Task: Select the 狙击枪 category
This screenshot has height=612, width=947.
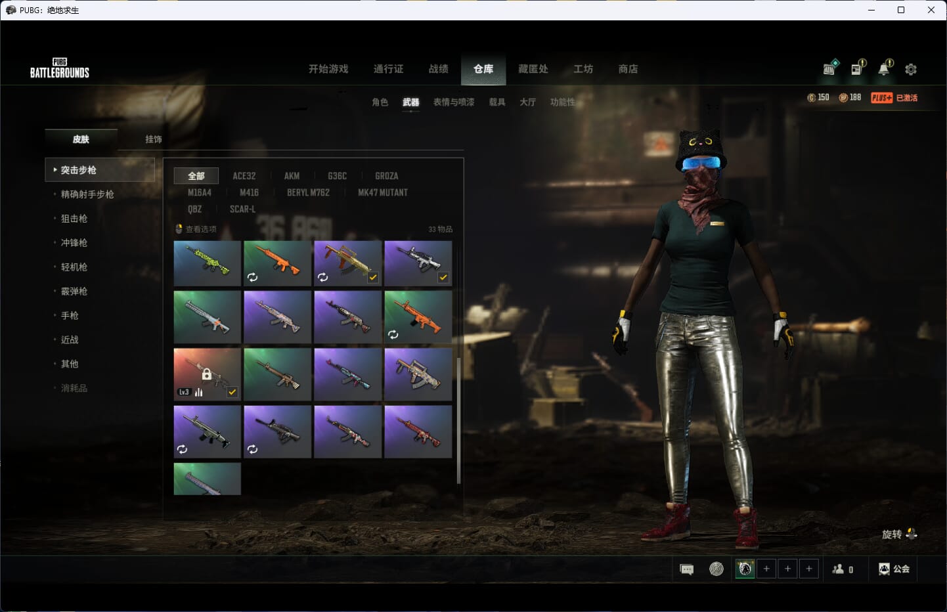Action: coord(74,219)
